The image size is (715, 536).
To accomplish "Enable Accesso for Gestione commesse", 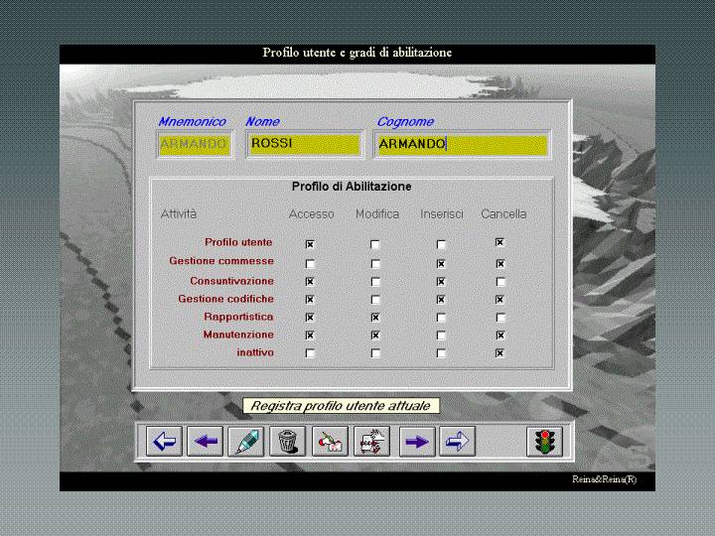I will coord(310,263).
